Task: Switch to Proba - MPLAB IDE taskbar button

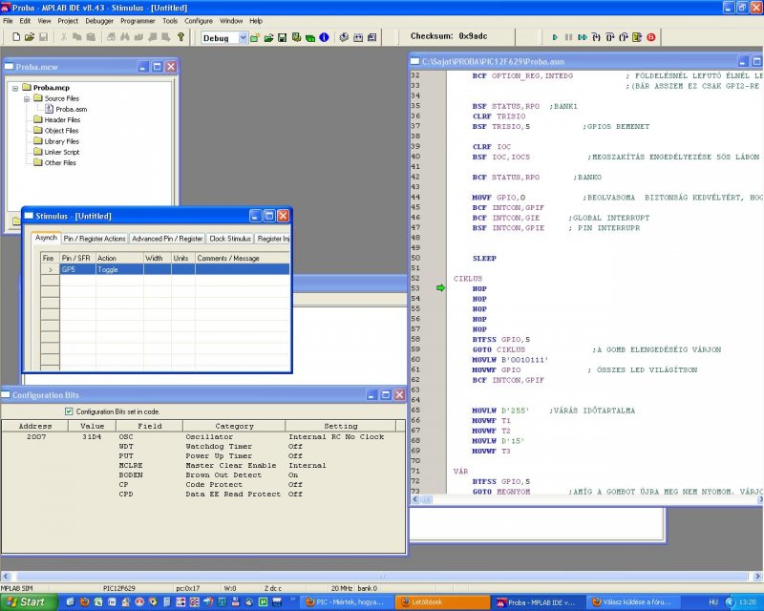Action: (538, 602)
